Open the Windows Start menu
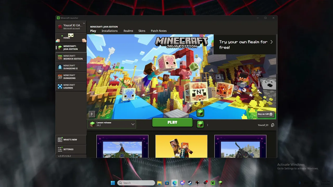333x187 pixels. pyautogui.click(x=113, y=183)
